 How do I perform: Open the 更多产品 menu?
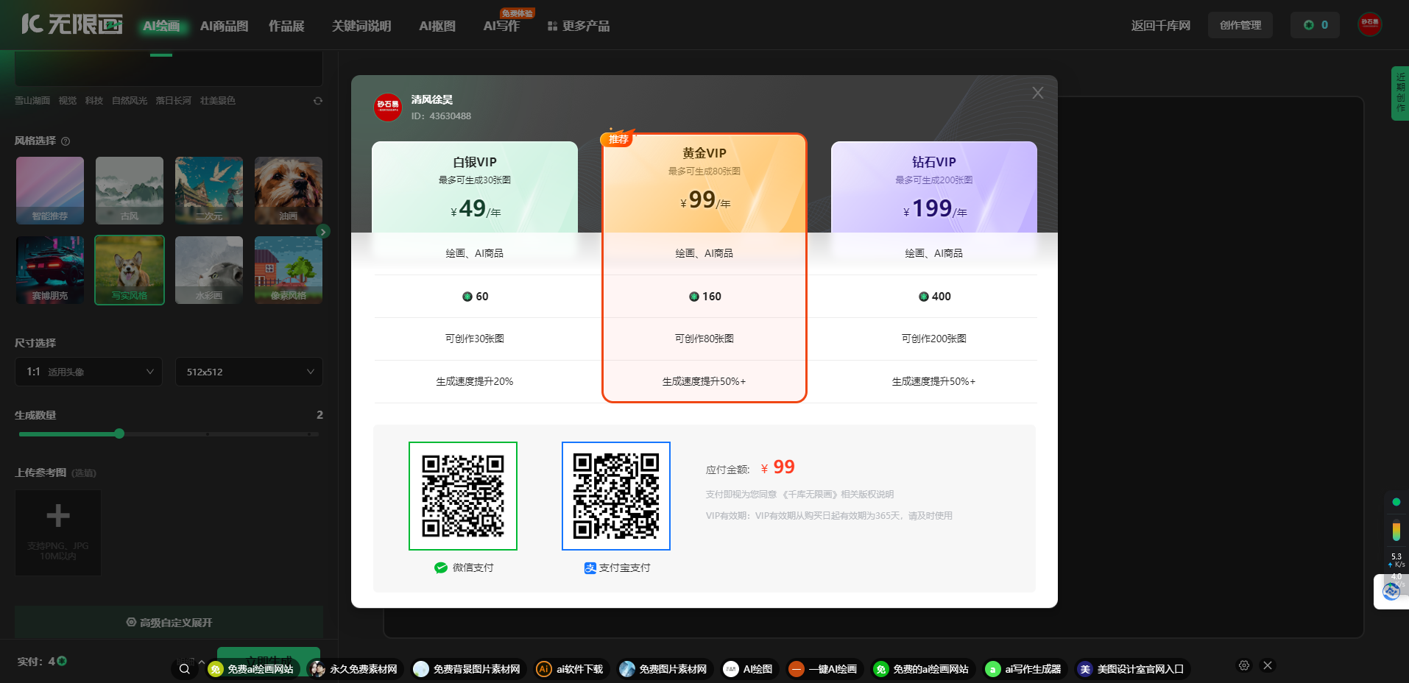point(579,26)
